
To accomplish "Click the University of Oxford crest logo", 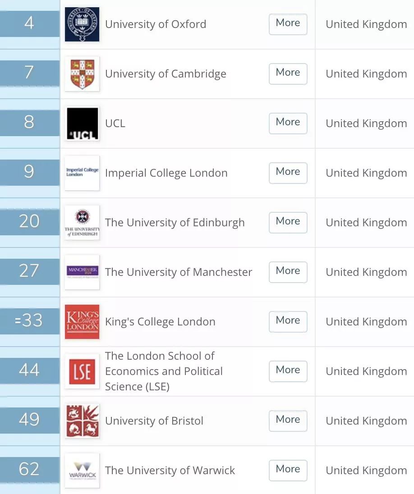I will pos(82,23).
